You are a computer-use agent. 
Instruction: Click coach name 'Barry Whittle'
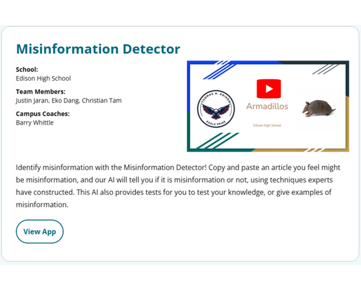click(35, 123)
